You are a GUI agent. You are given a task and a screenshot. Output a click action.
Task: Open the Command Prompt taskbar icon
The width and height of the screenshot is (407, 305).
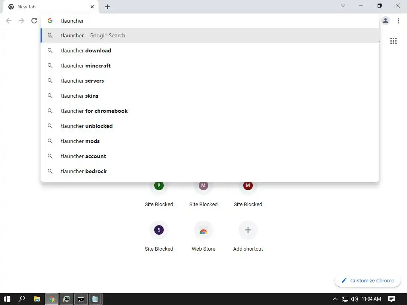click(81, 299)
